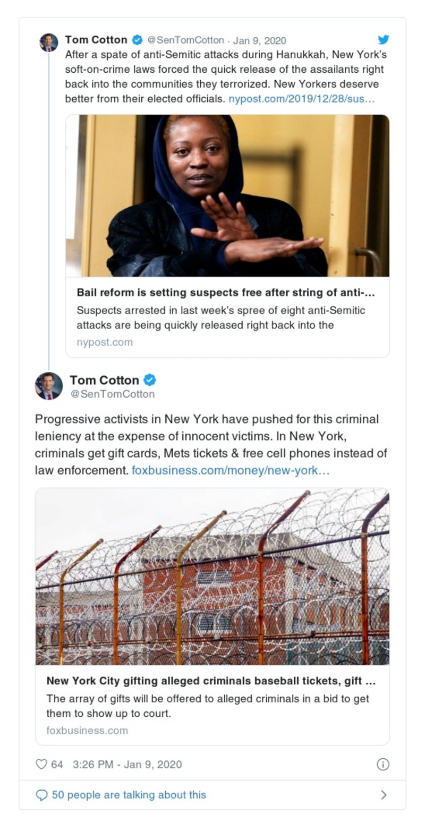Click the Jan 9, 2020 date in top tweet

coord(259,40)
